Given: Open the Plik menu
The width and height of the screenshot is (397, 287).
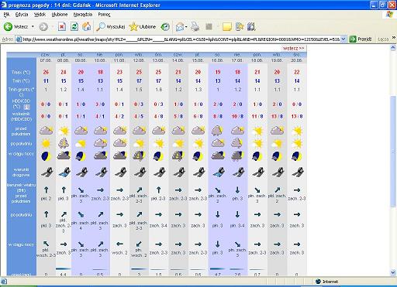Looking at the screenshot, I should [x=6, y=15].
